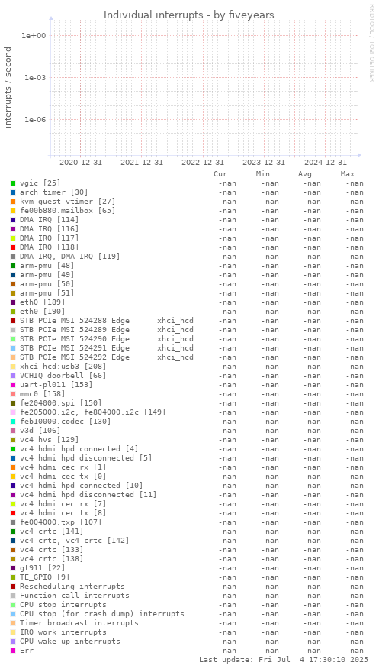Viewport: 379px width, 669px height.
Task: Click the 'vc4 hvs [129]' legend label
Action: [50, 441]
